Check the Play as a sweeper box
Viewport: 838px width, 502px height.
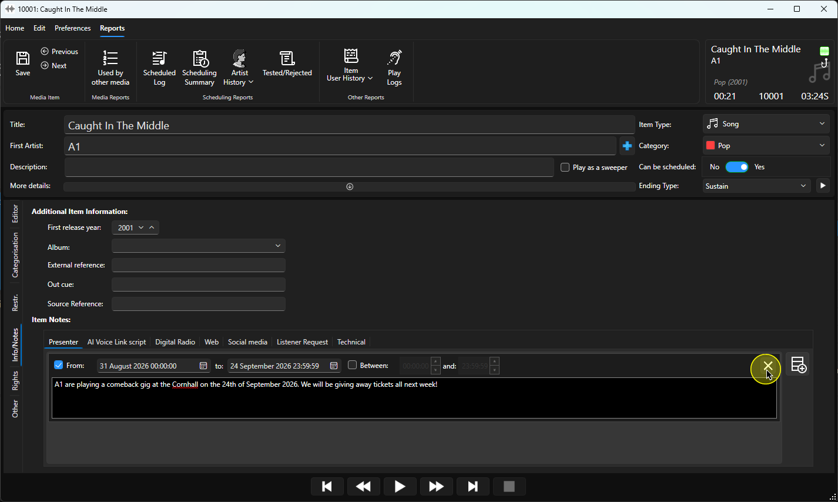(x=565, y=168)
